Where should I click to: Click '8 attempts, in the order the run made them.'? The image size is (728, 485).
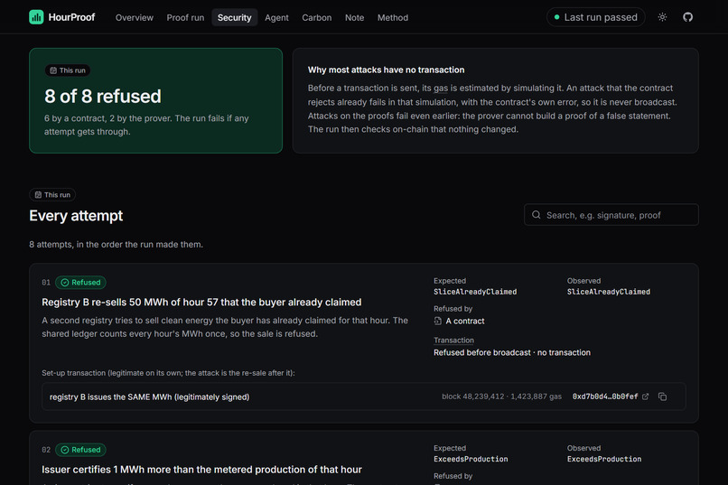117,245
